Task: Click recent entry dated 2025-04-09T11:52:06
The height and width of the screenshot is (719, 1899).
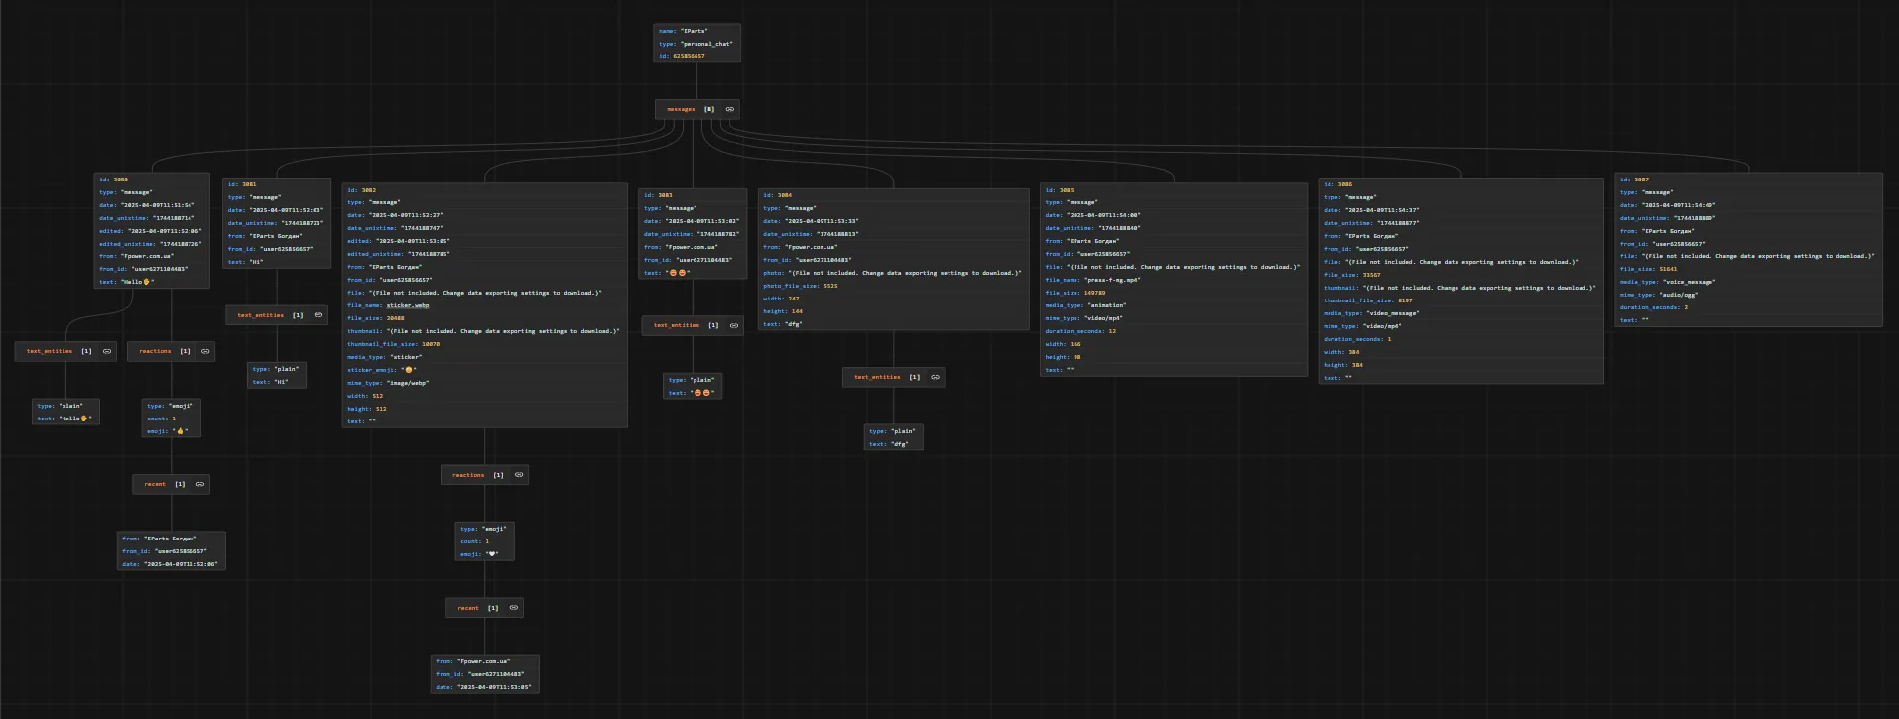Action: (x=172, y=551)
